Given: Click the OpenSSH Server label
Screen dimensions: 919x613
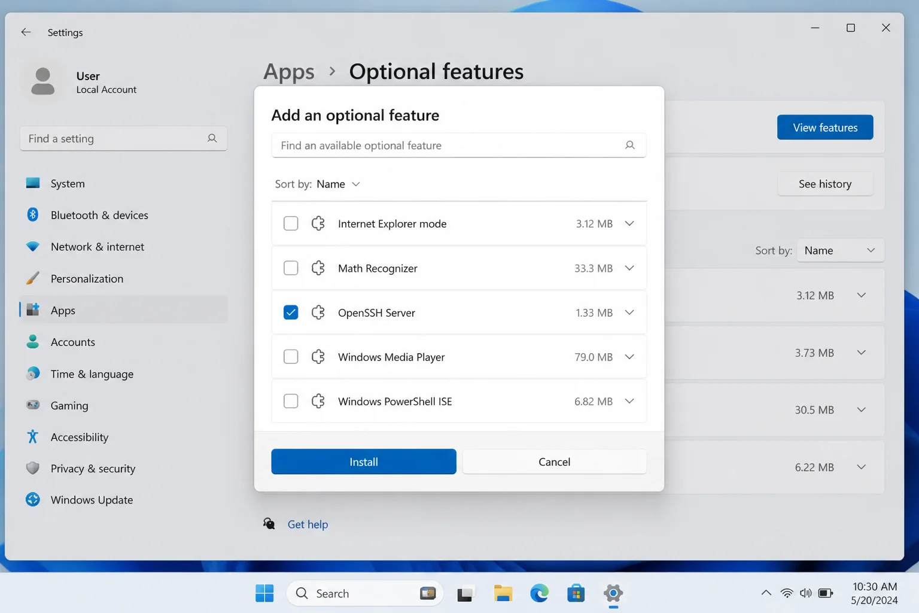Looking at the screenshot, I should click(x=376, y=312).
